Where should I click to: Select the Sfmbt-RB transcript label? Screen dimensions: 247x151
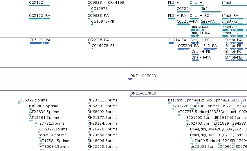[230, 21]
